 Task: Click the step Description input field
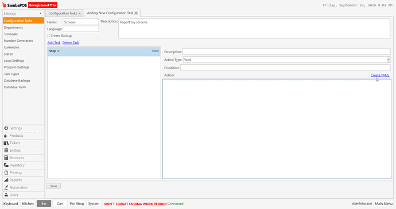286,52
